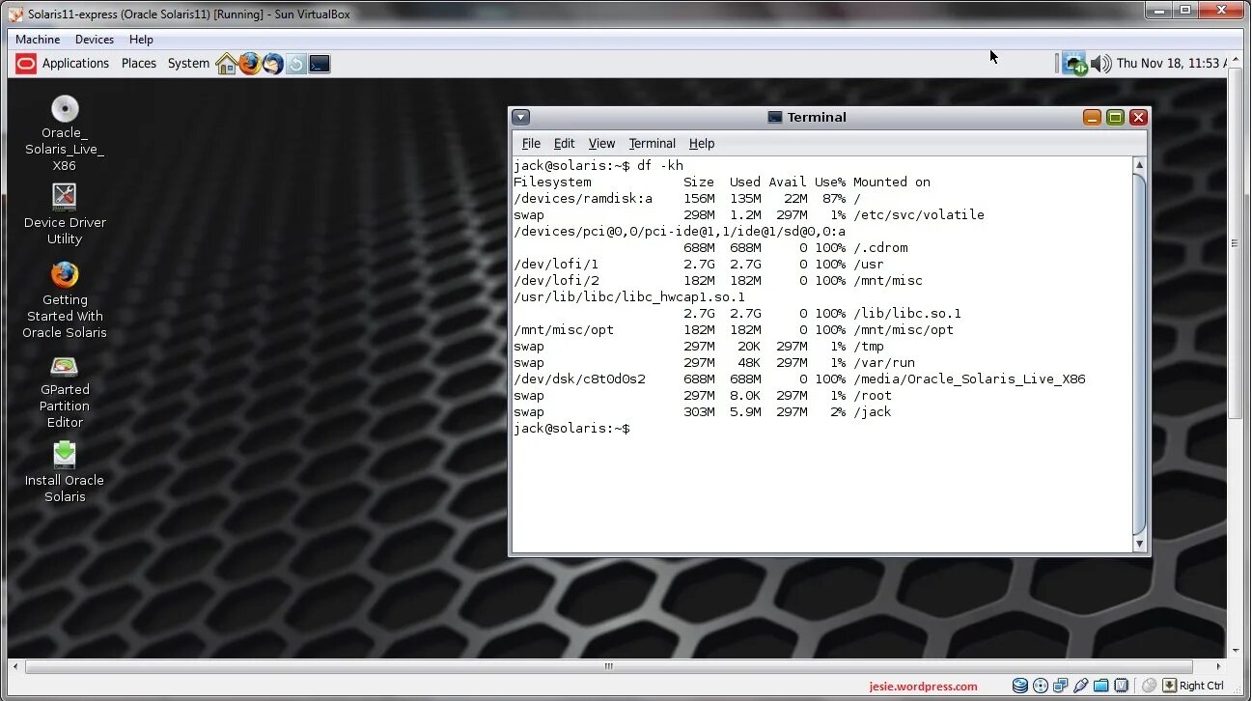Image resolution: width=1252 pixels, height=701 pixels.
Task: Click the '/jack' mount point text
Action: 872,412
